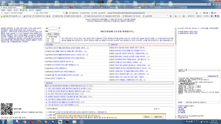
Task: Click the browser back arrow button
Action: click(2, 4)
